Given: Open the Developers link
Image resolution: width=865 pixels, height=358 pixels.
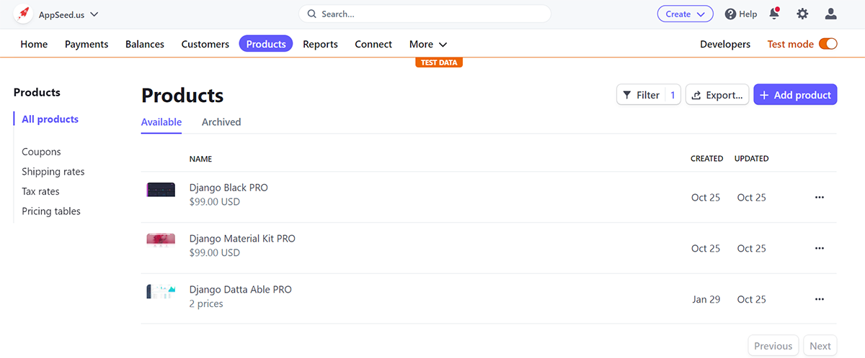Looking at the screenshot, I should point(725,44).
